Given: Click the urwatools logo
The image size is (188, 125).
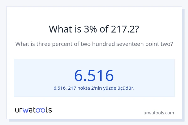Looking at the screenshot, I should 34,110.
